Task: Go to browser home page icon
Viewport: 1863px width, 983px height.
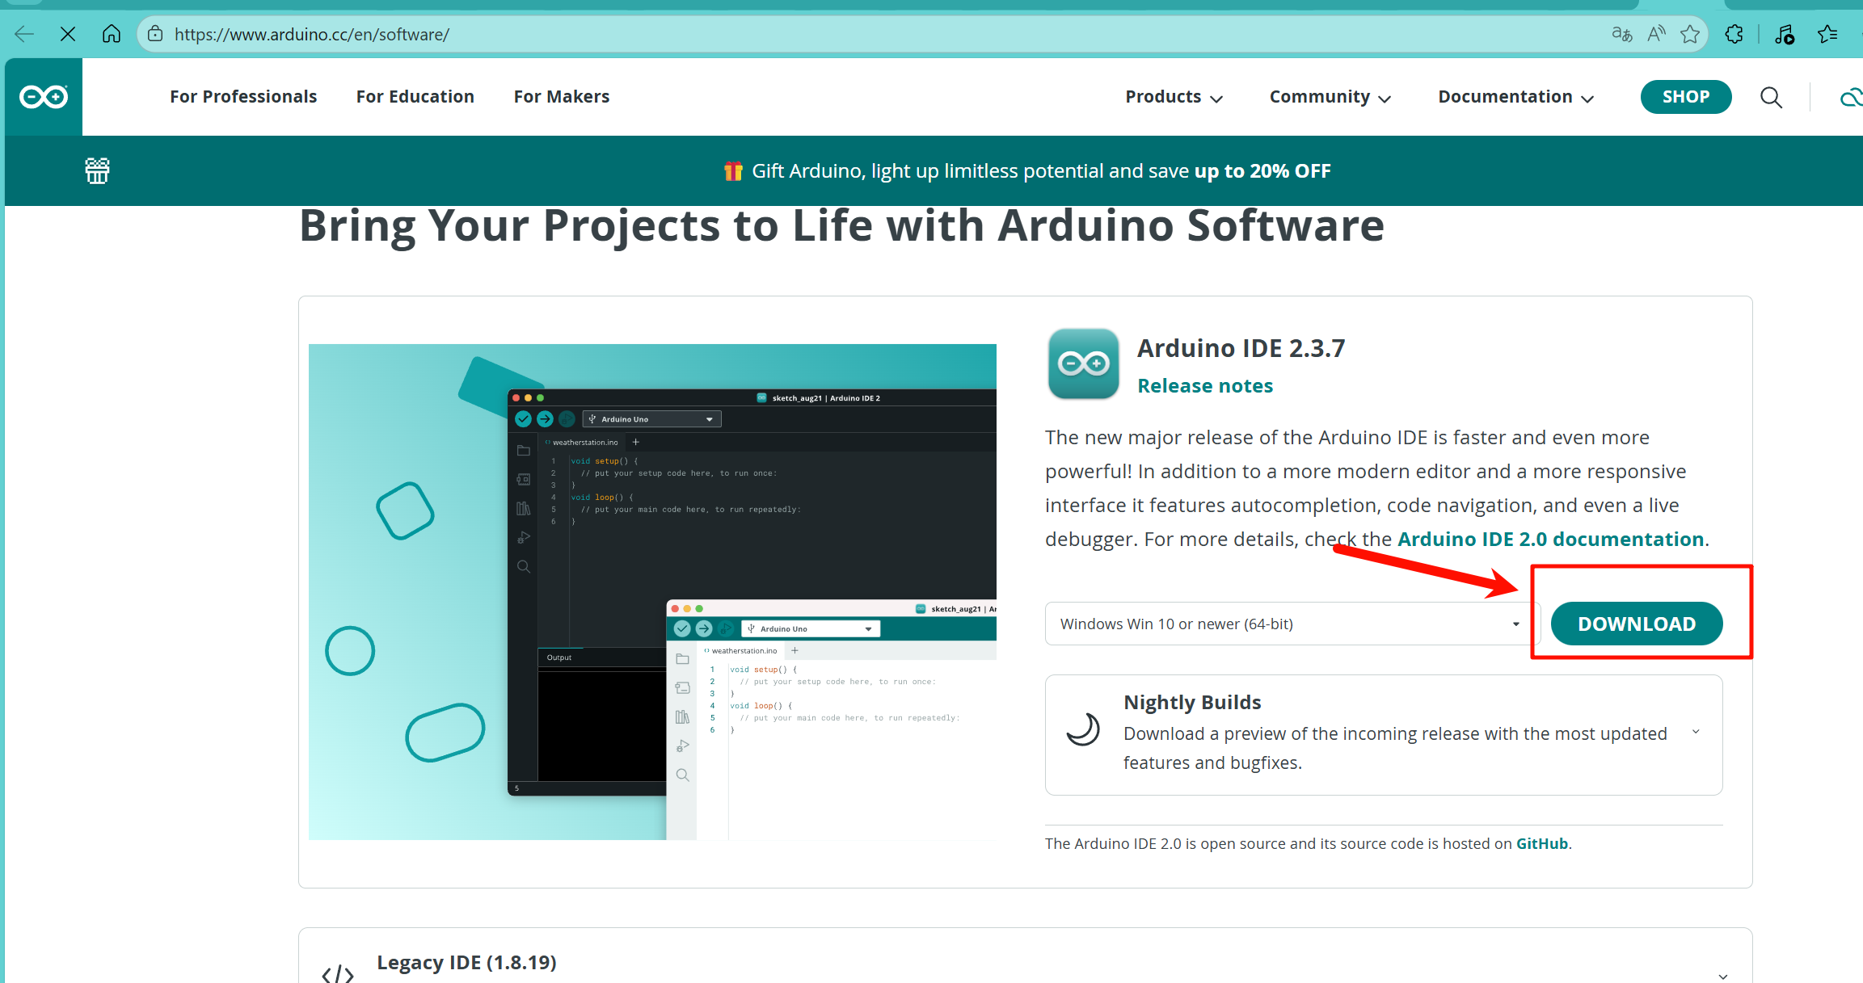Action: point(112,34)
